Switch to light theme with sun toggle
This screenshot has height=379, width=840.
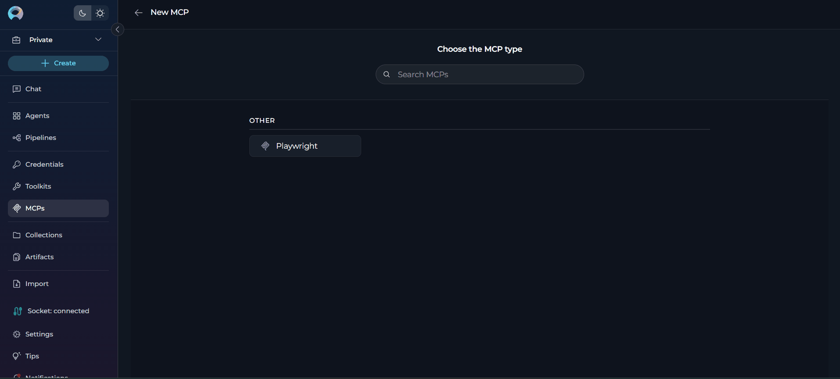point(100,13)
